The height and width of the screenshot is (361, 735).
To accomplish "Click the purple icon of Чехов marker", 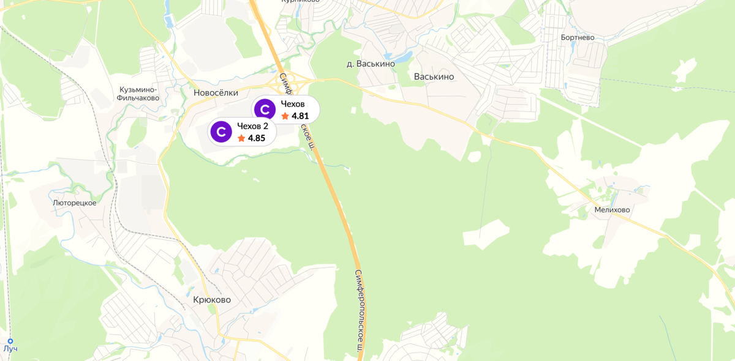I will click(265, 110).
